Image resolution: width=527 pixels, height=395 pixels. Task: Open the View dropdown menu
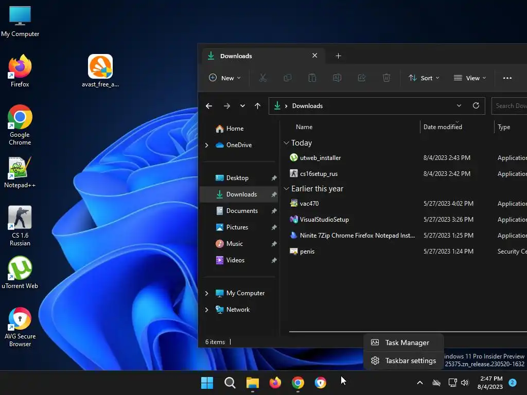tap(470, 78)
